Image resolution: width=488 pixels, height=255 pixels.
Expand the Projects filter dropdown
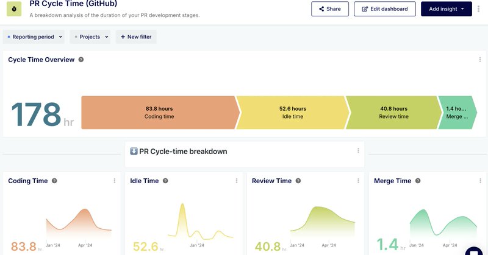pyautogui.click(x=91, y=37)
